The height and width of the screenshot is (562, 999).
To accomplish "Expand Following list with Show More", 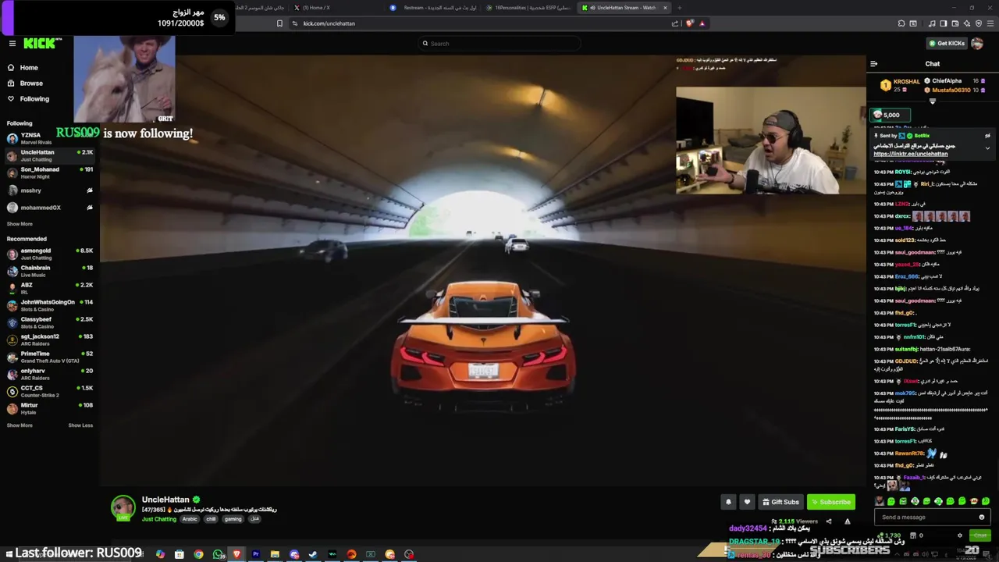I will [x=20, y=224].
